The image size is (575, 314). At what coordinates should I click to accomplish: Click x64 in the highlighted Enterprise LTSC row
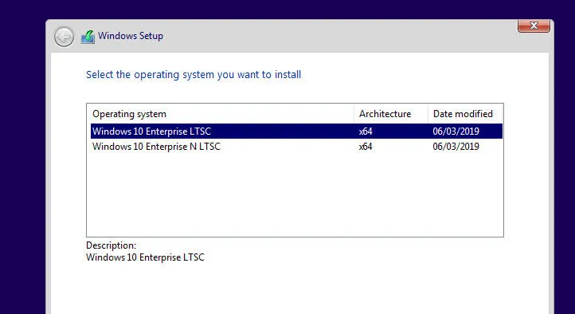366,131
